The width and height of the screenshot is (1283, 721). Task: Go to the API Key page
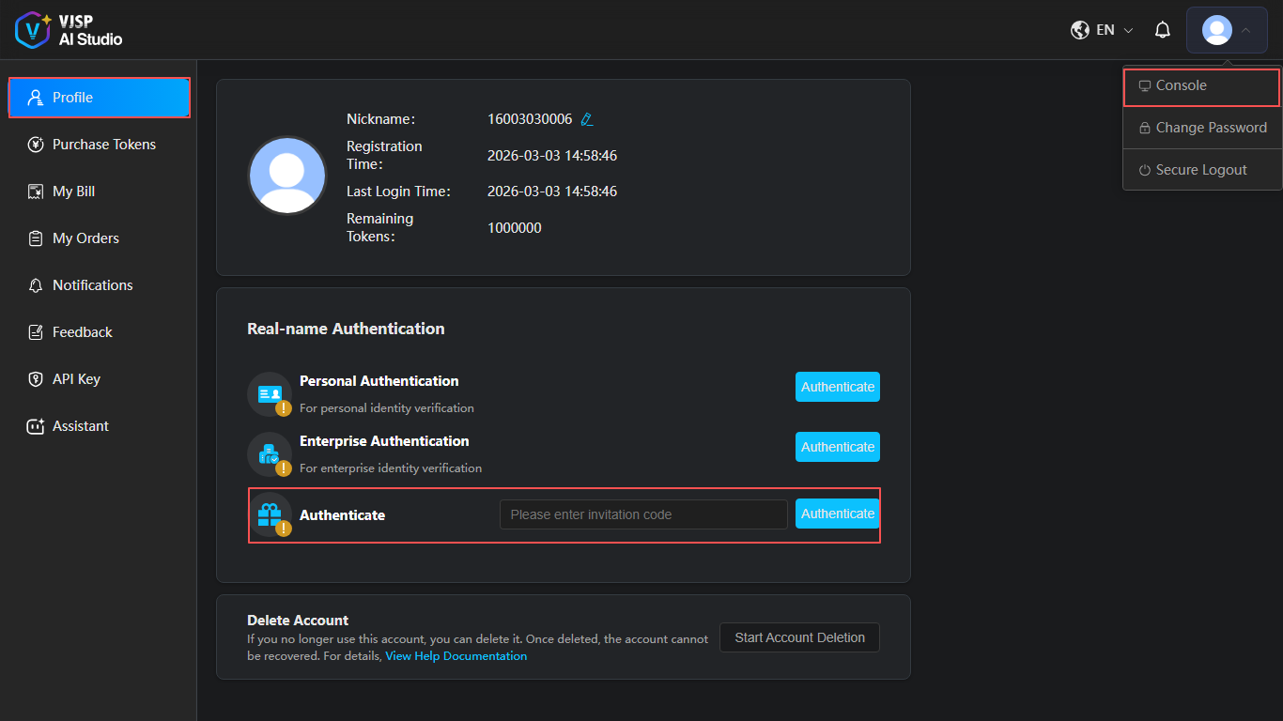(x=76, y=379)
